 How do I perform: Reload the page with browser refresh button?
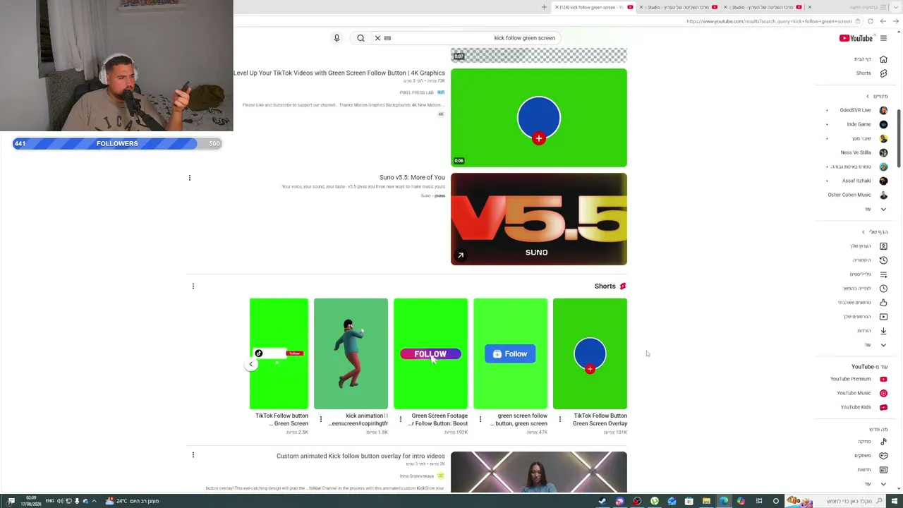click(870, 21)
